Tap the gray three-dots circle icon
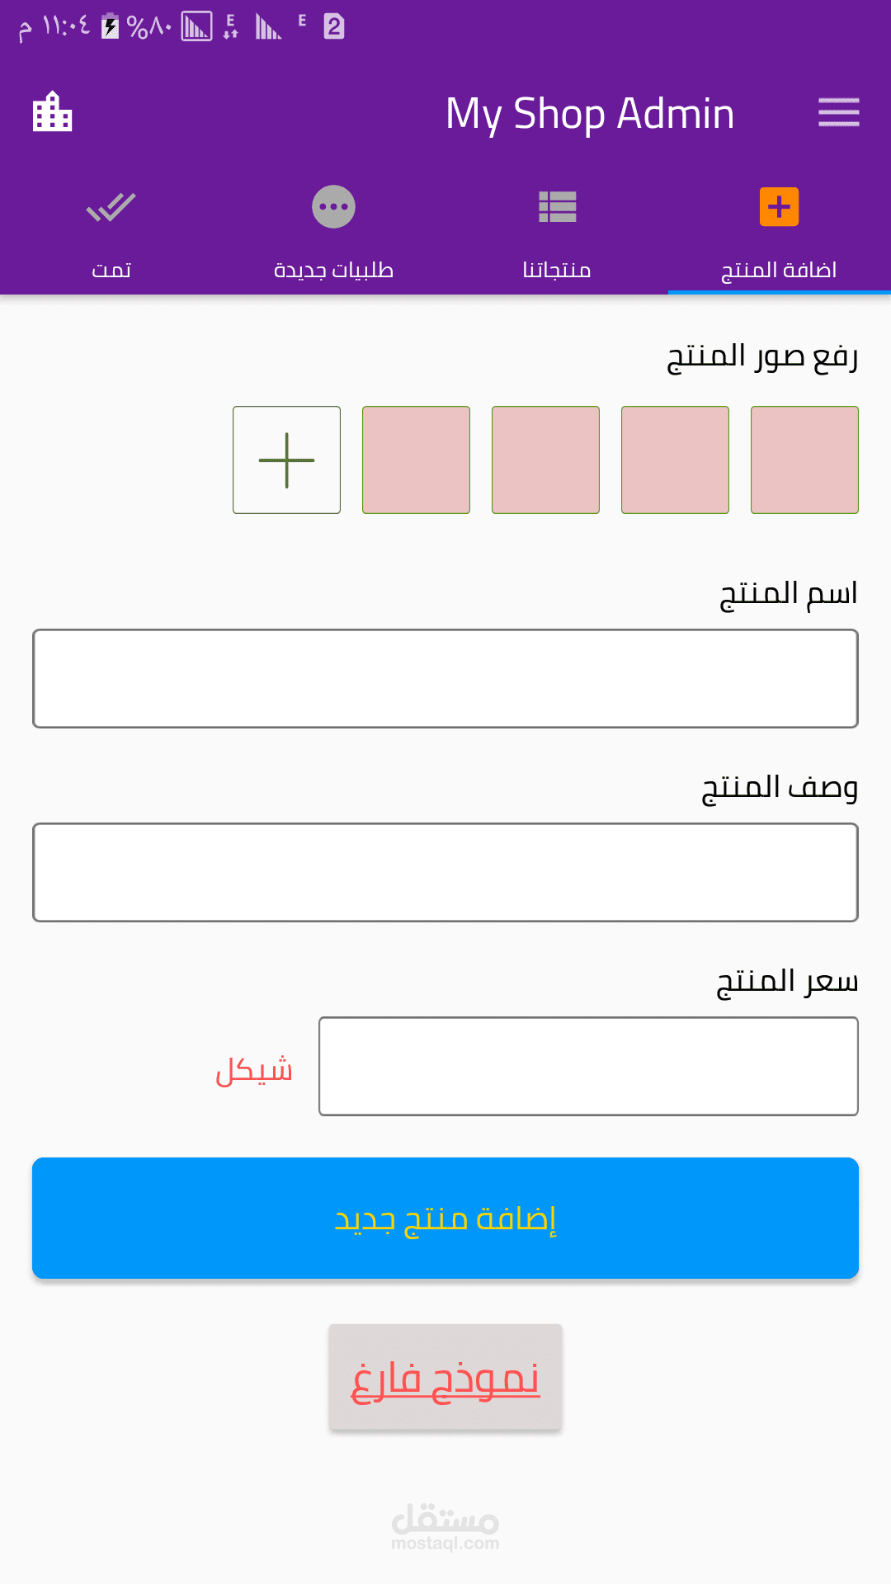 point(333,206)
